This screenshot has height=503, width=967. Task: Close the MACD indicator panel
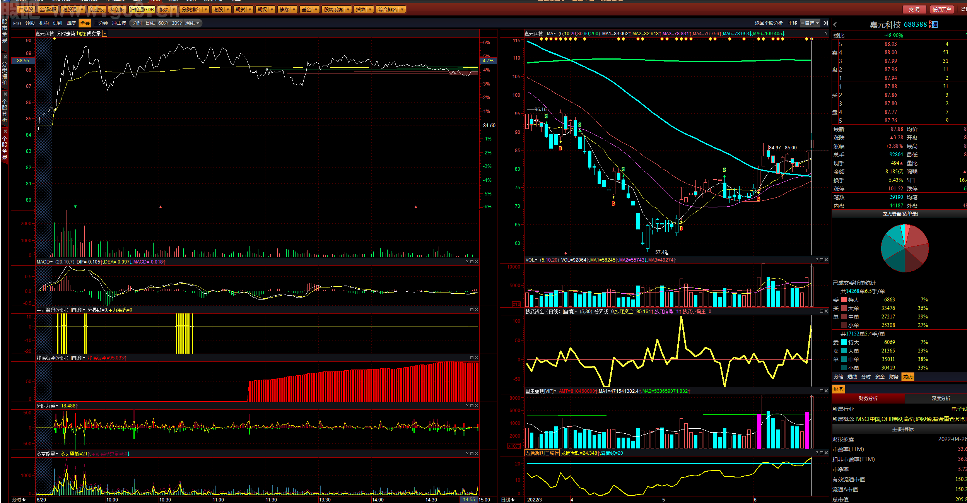coord(477,262)
